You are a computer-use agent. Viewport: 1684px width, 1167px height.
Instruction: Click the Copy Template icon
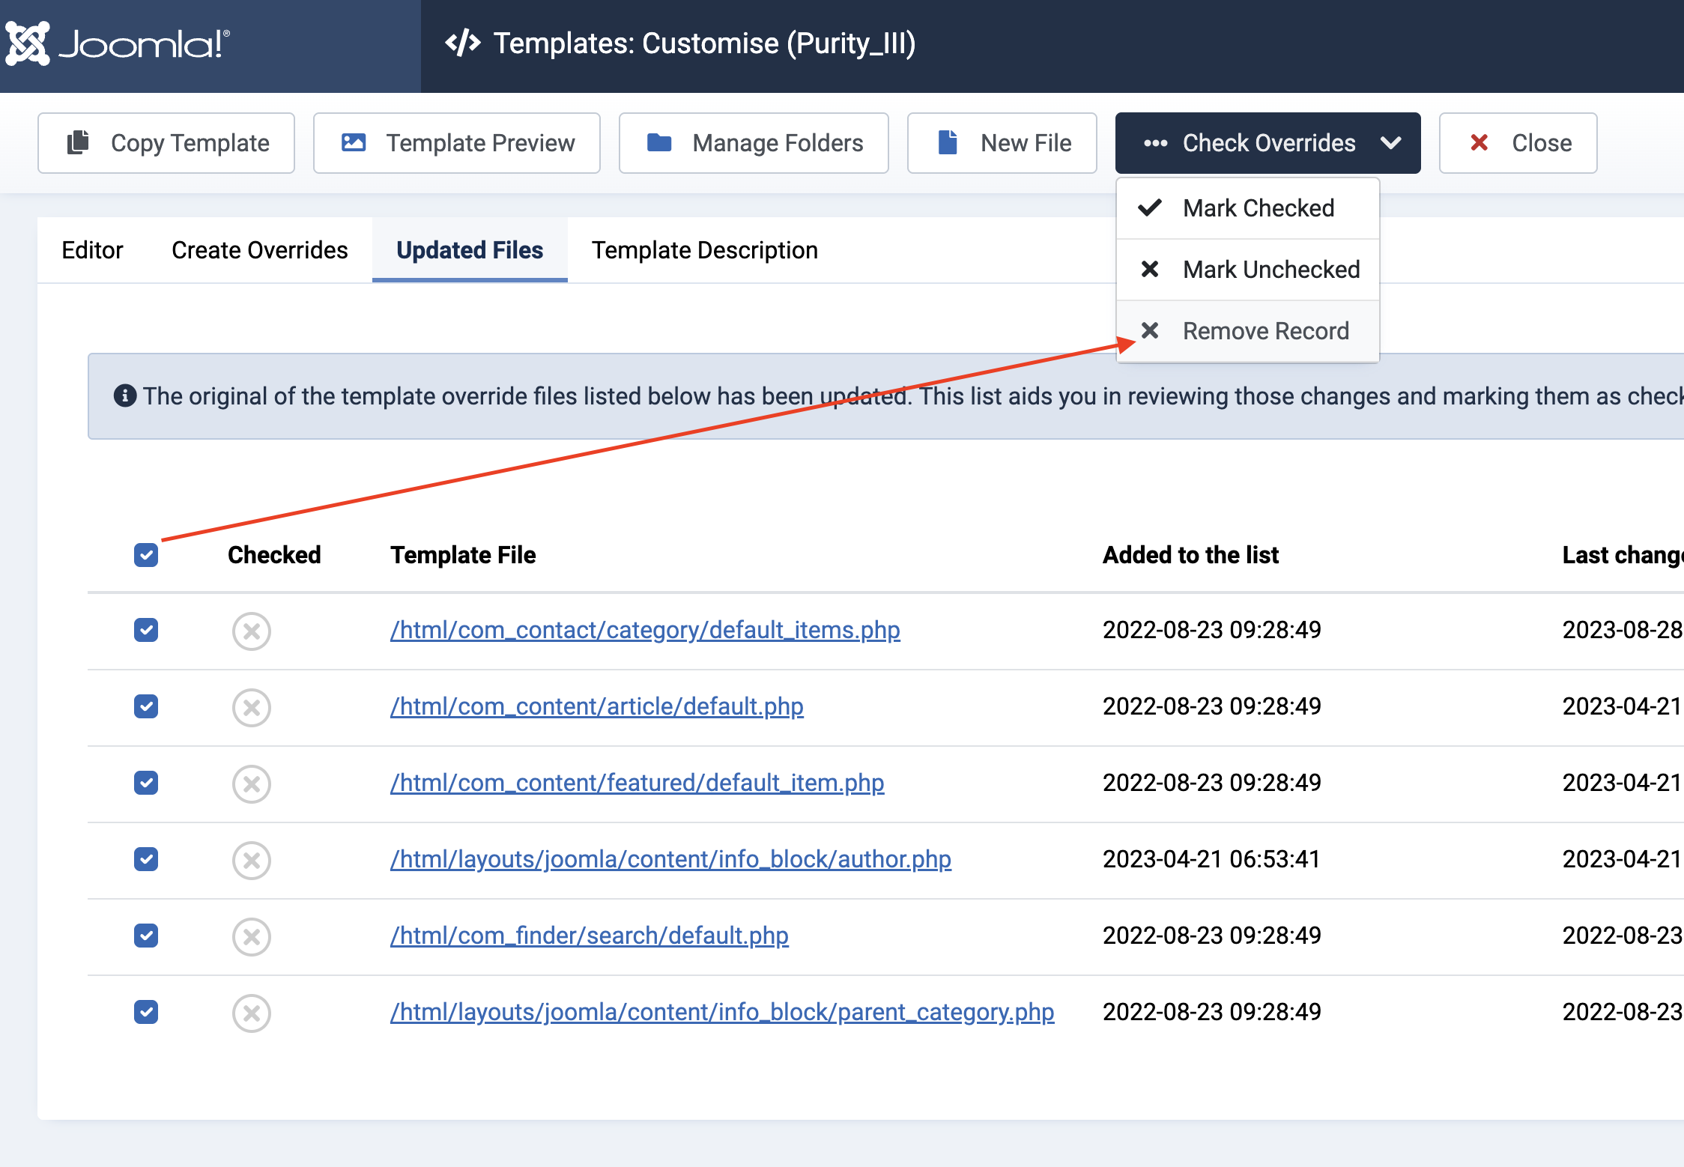79,142
